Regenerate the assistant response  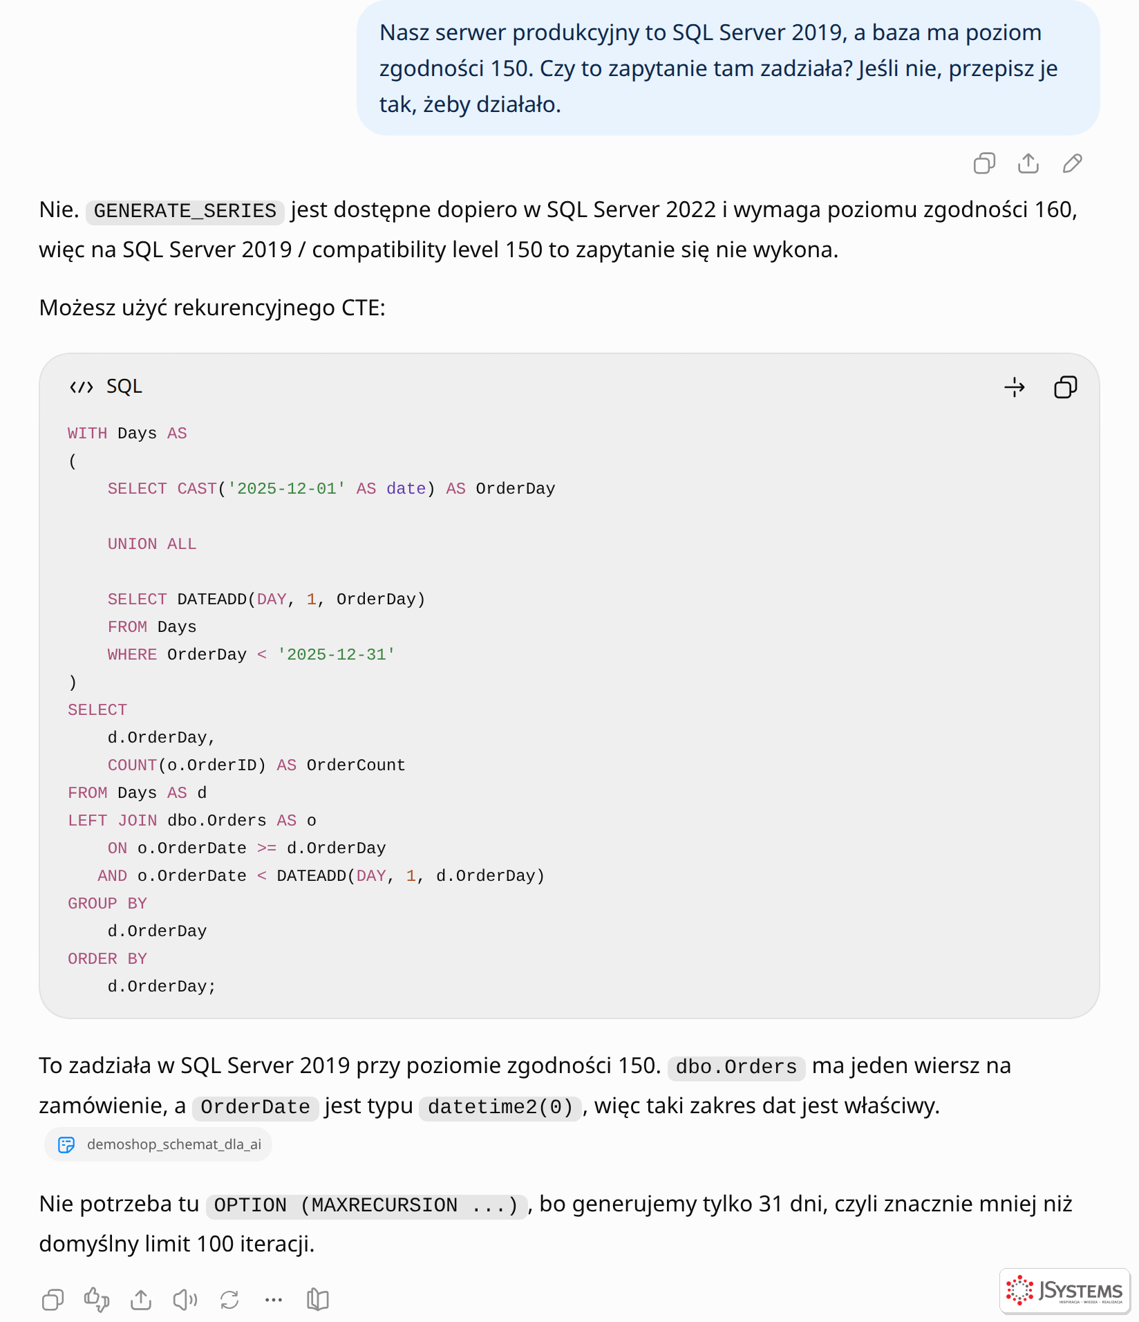229,1300
